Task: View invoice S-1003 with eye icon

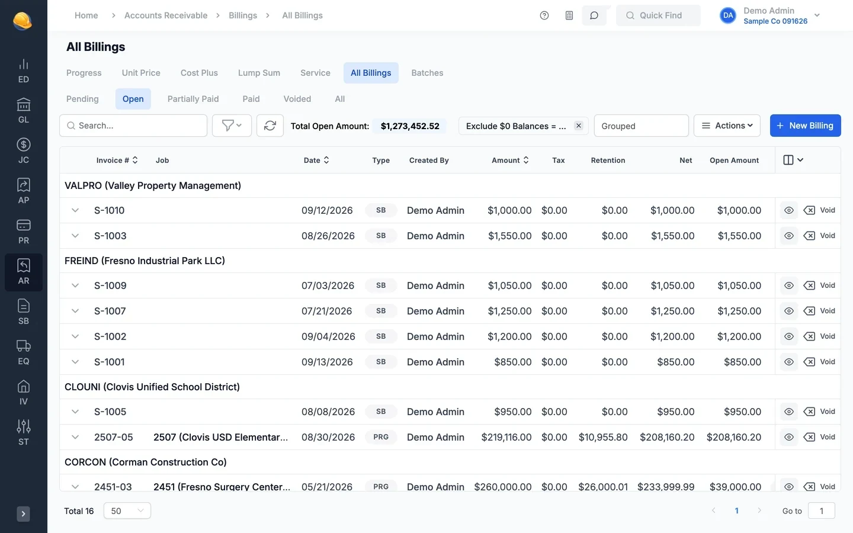Action: (789, 236)
